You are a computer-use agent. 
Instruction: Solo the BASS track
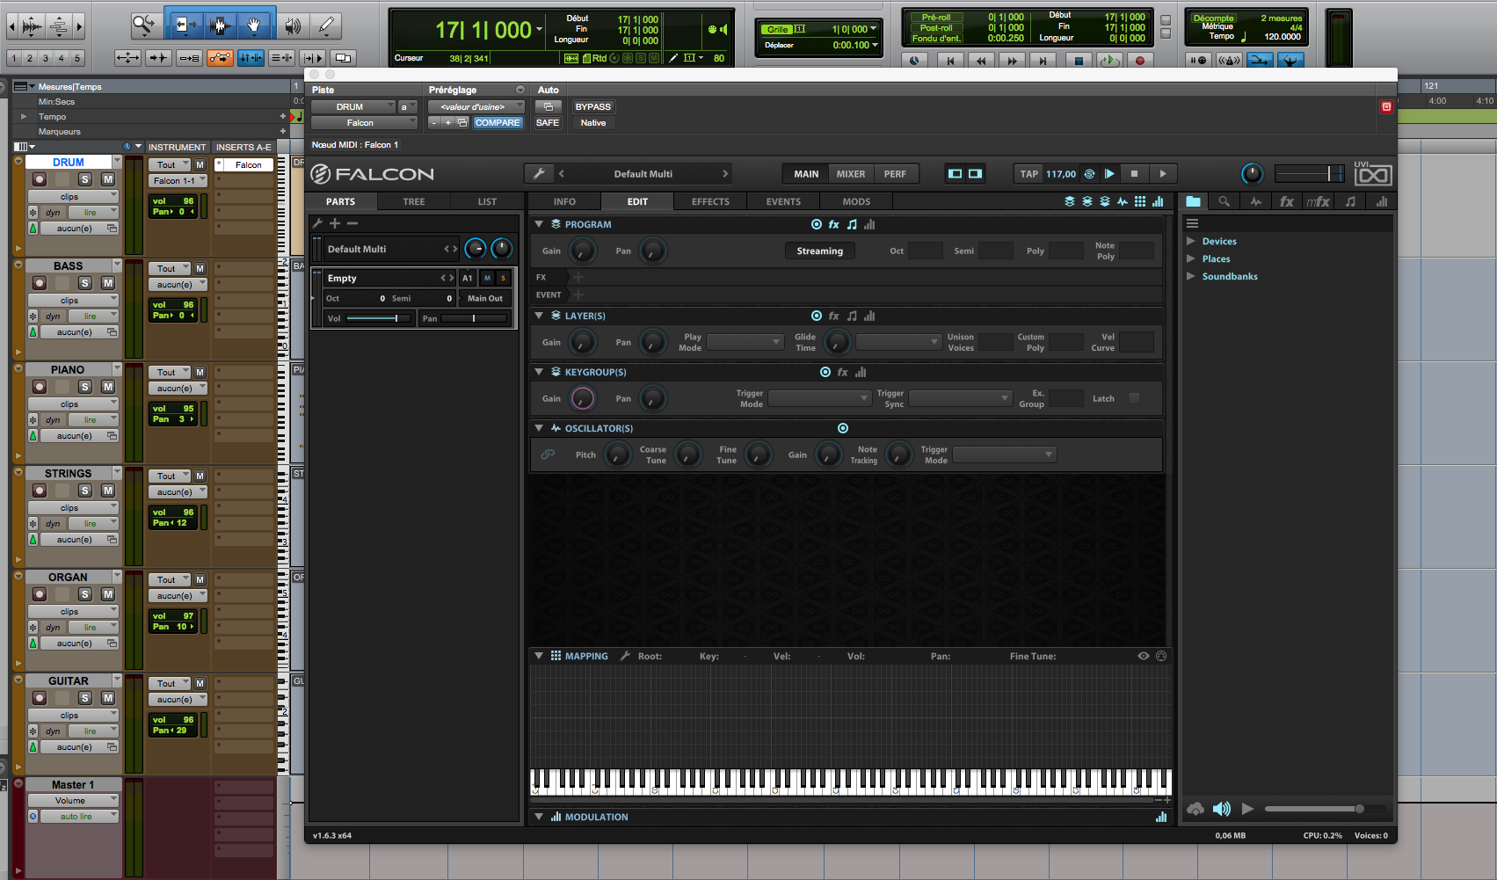[85, 283]
